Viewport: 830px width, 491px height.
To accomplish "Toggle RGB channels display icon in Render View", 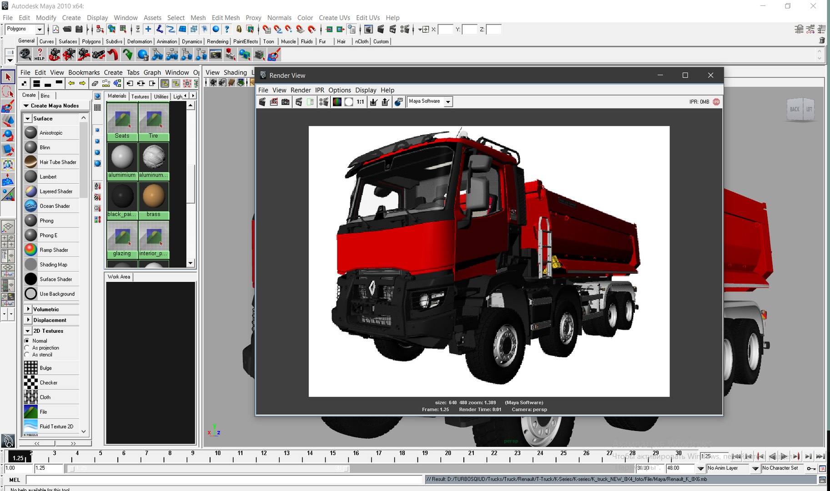I will click(x=337, y=102).
